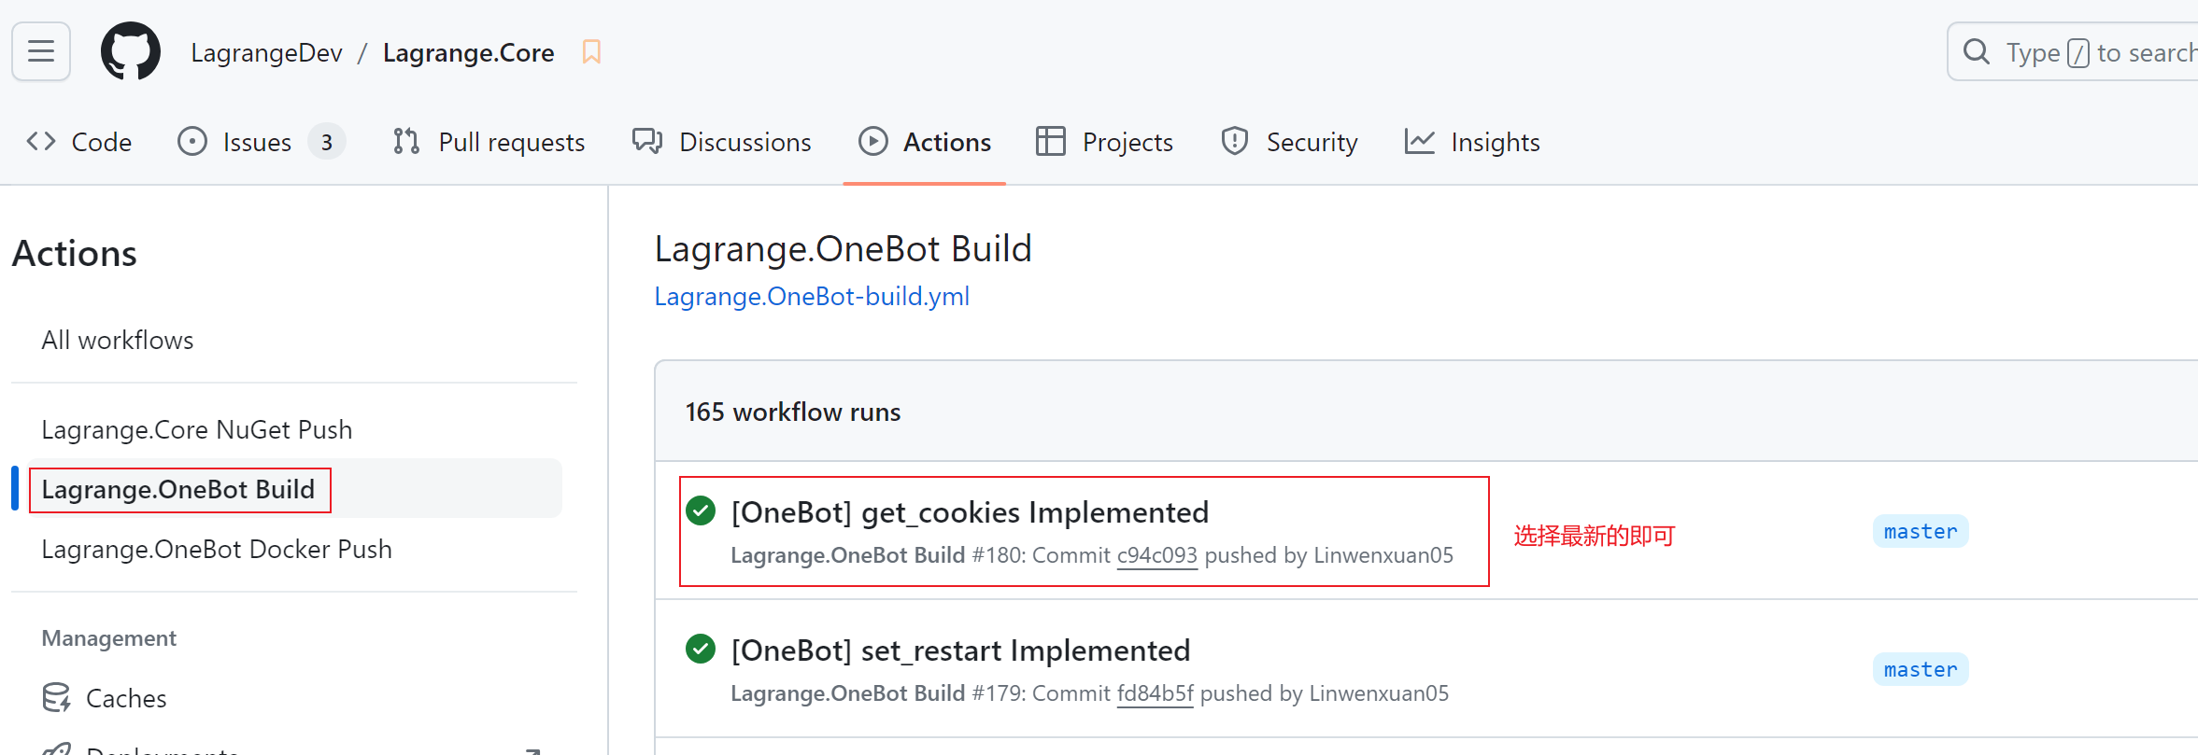Switch to the Discussions tab

click(722, 142)
